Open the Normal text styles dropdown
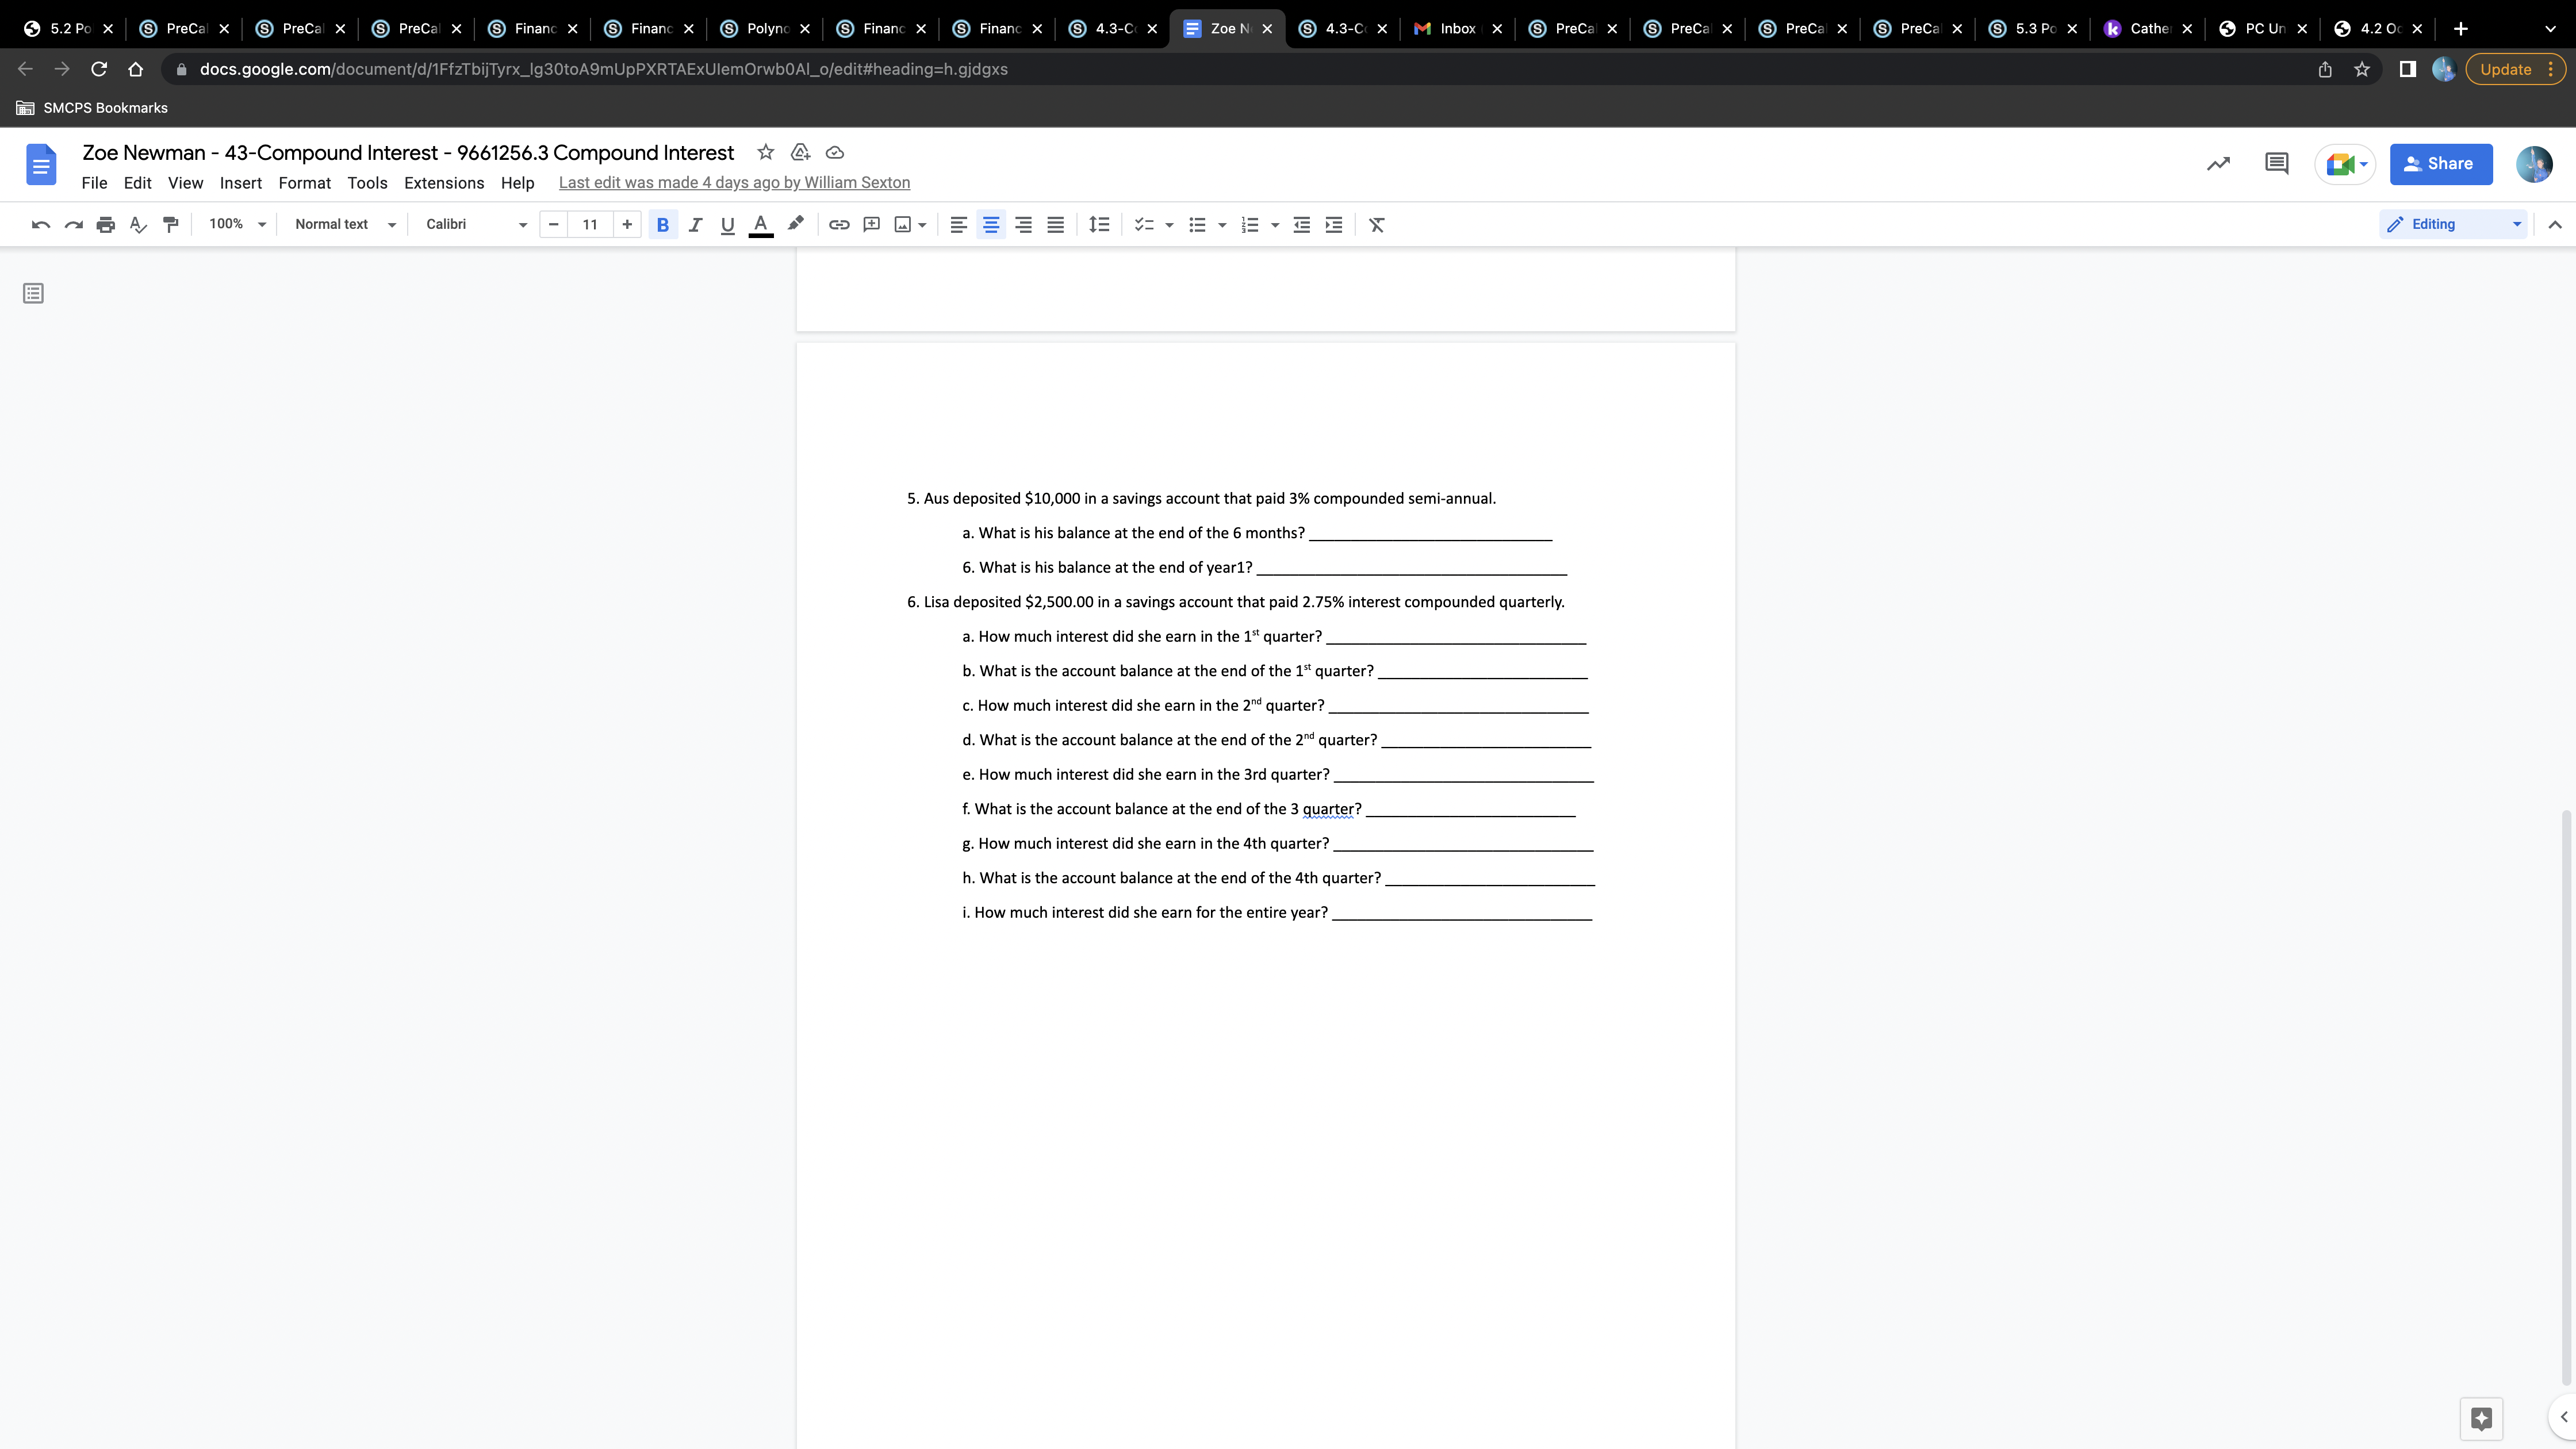 point(343,224)
